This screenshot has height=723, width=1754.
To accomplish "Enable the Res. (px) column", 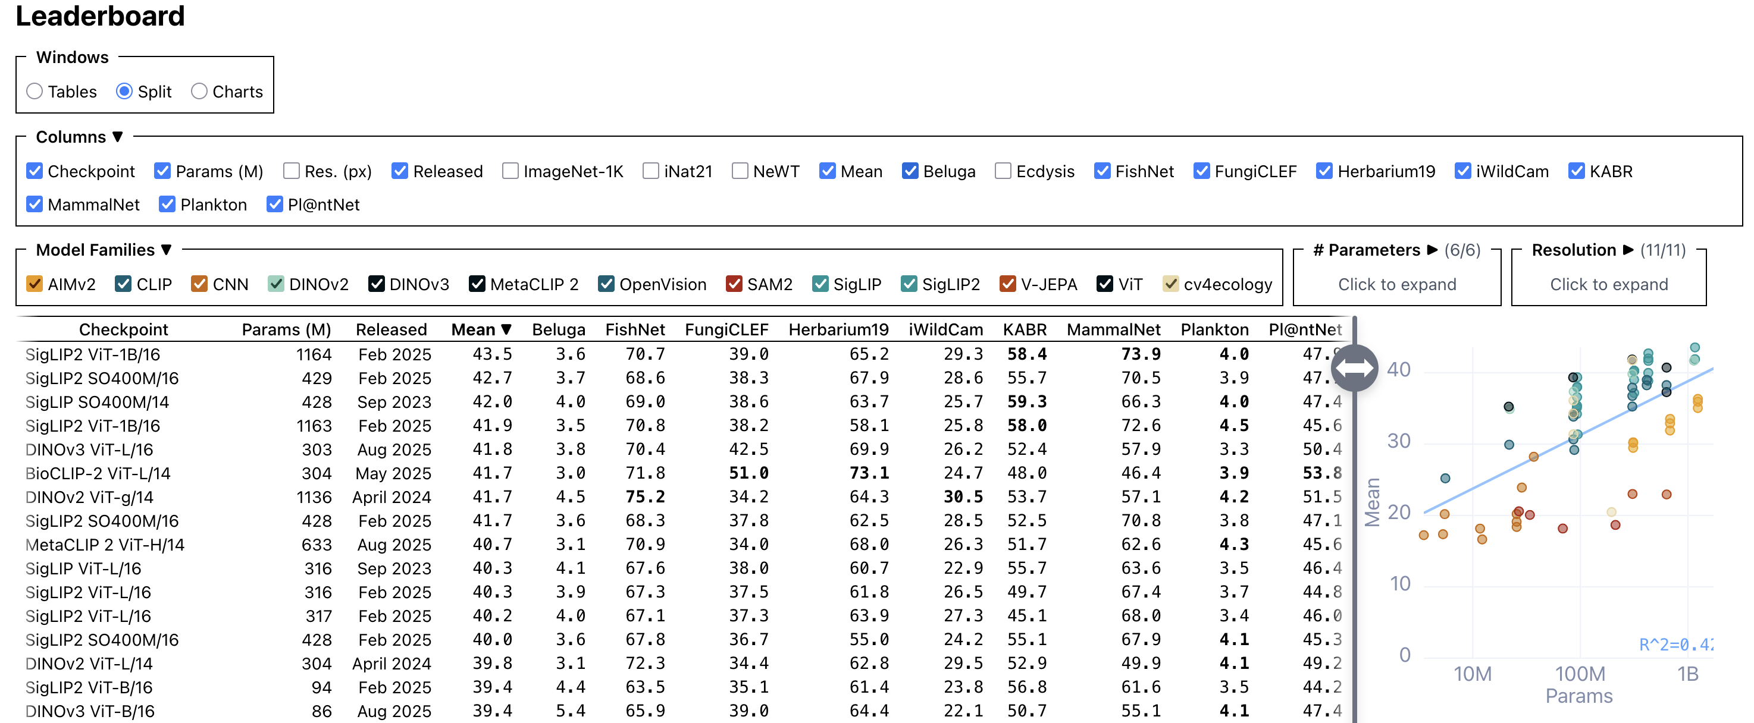I will (x=292, y=171).
